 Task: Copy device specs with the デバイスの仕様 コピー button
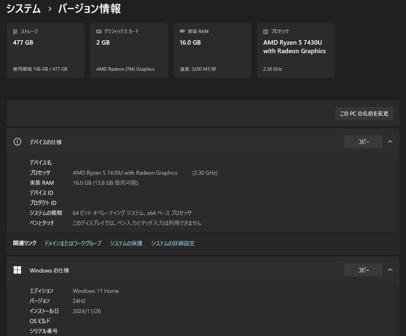[363, 142]
